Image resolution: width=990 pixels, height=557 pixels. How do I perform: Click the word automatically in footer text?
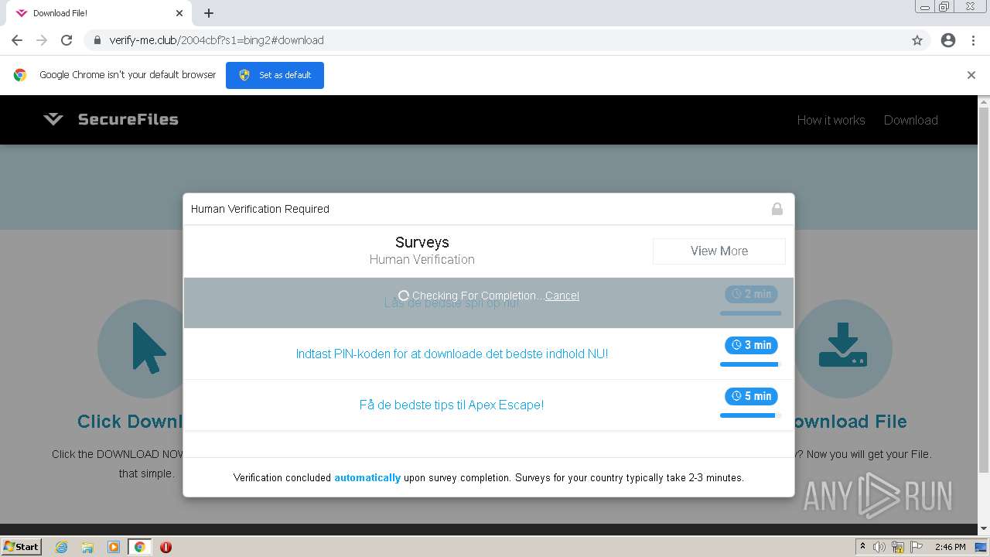(x=367, y=477)
